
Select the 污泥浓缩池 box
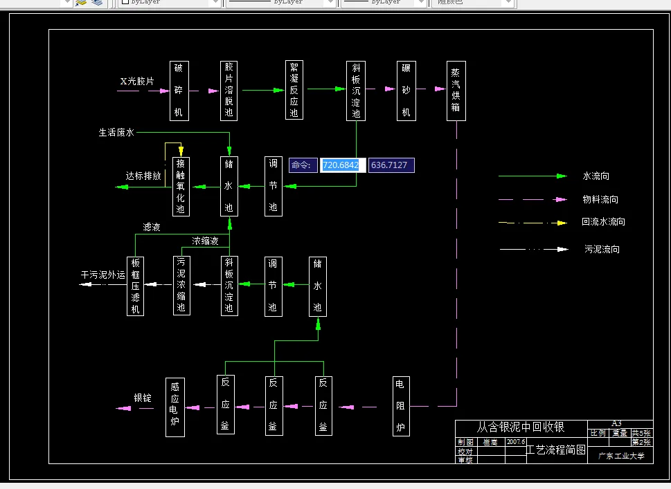pyautogui.click(x=181, y=285)
